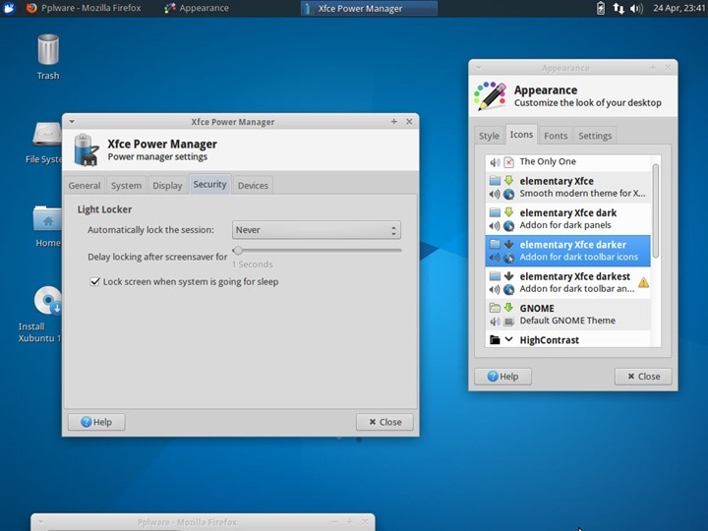Click the green arrow preview icon of GNOME theme

click(x=509, y=308)
